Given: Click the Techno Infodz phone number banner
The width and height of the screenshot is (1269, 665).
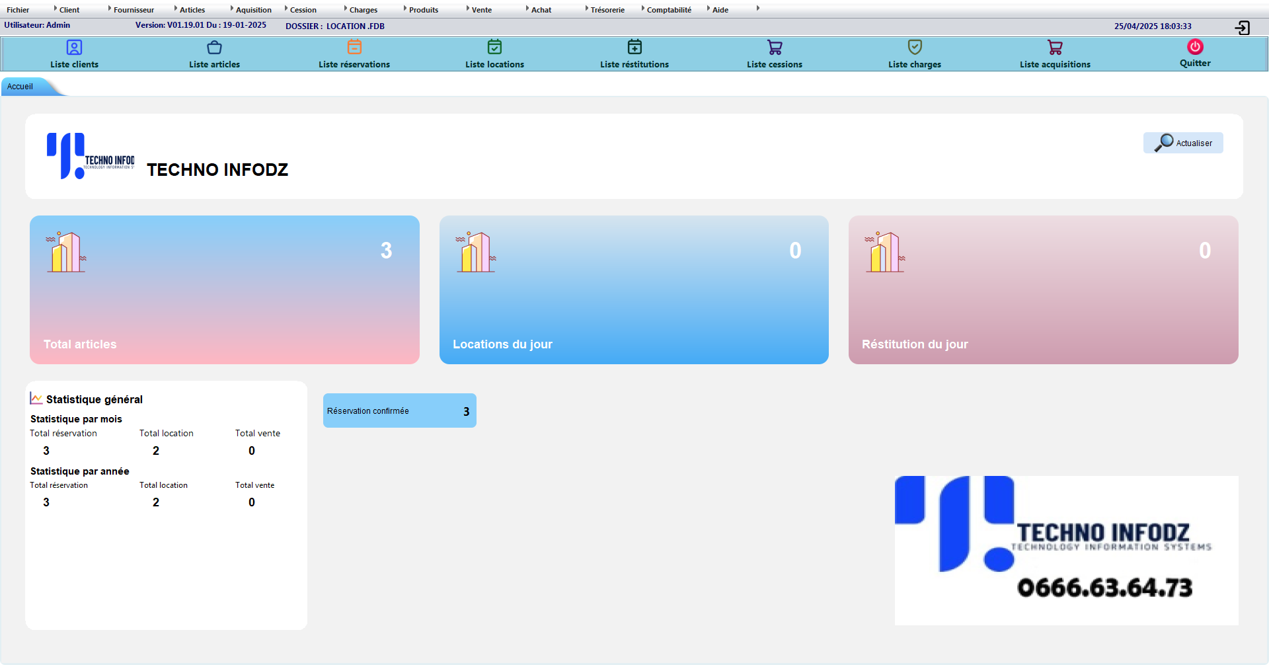Looking at the screenshot, I should coord(1067,551).
